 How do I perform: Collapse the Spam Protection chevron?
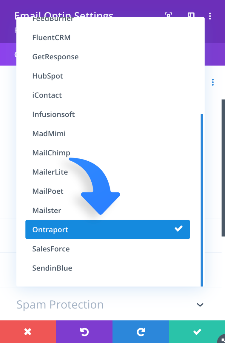click(x=200, y=305)
